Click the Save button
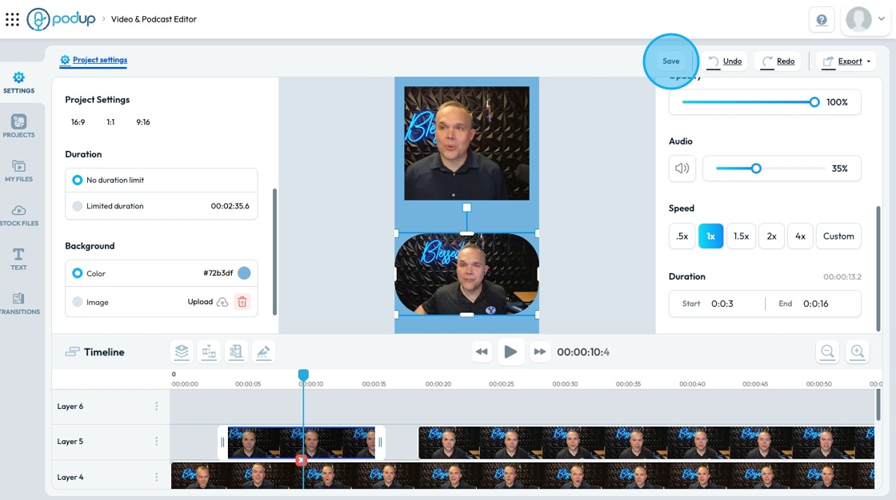 coord(671,61)
